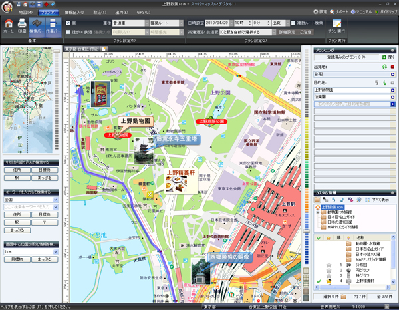399x310 pixels.
Task: Toggle the 作業バー work bar icon
Action: (54, 25)
